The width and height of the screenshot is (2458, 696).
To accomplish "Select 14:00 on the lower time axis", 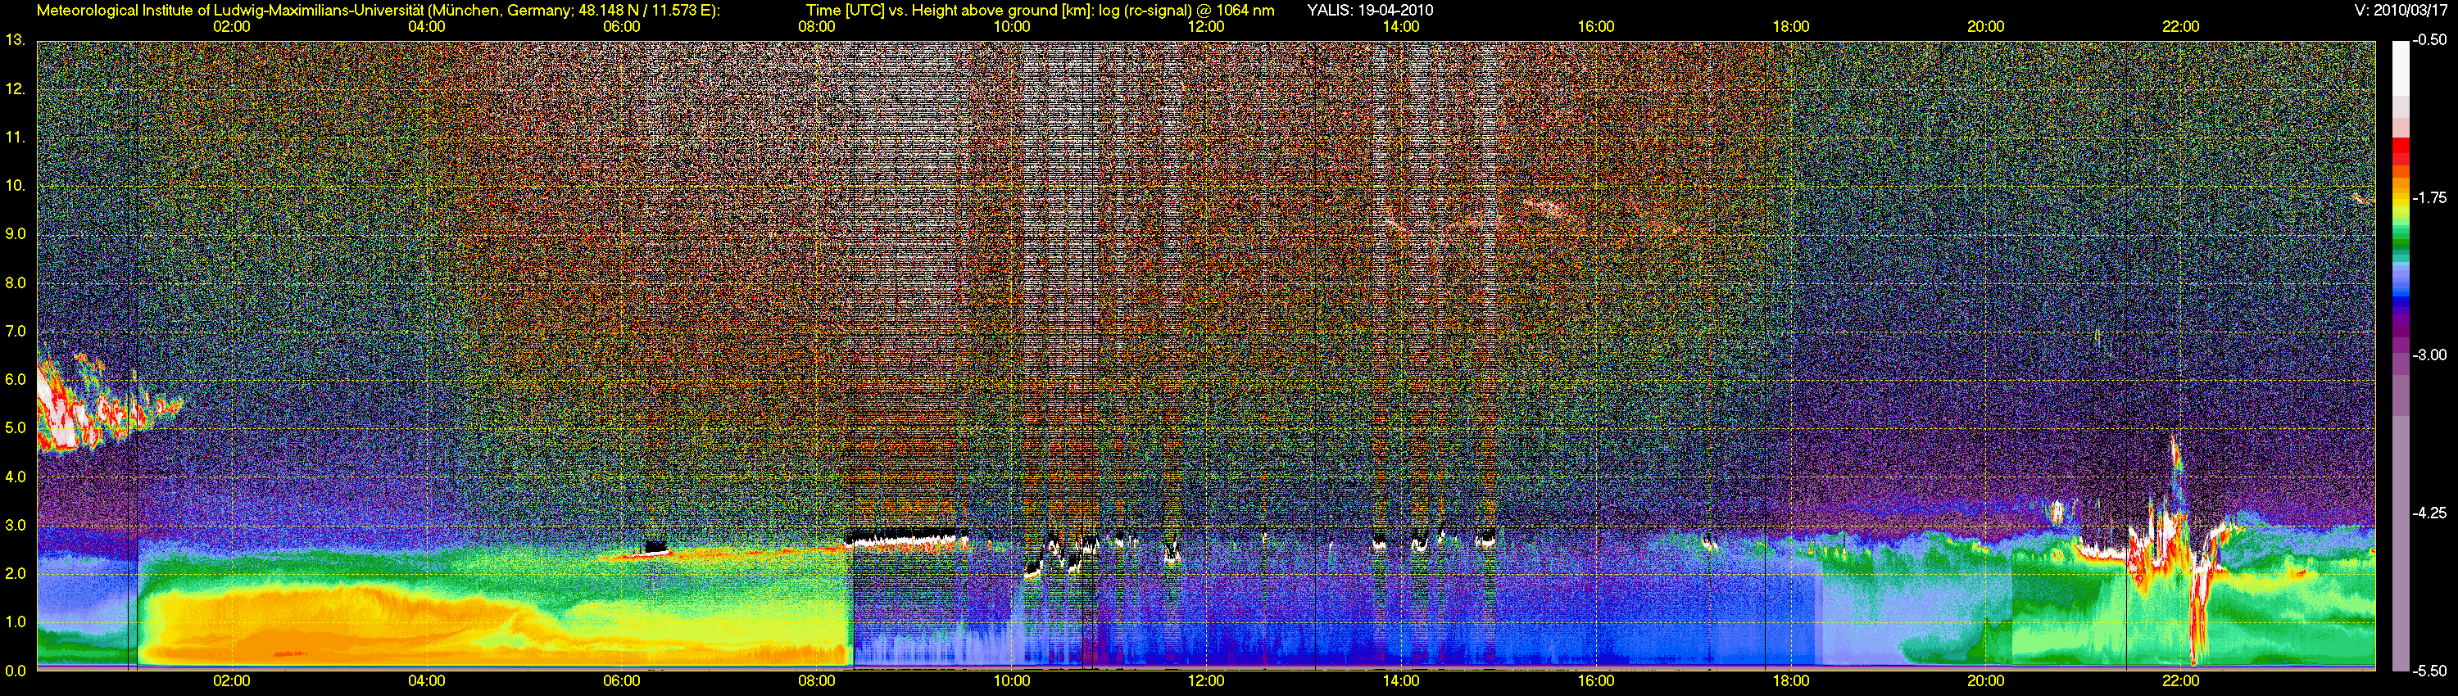I will [1401, 680].
